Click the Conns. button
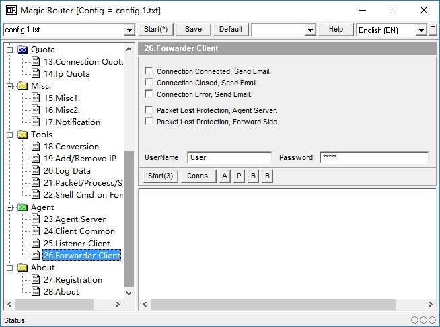 coord(198,176)
